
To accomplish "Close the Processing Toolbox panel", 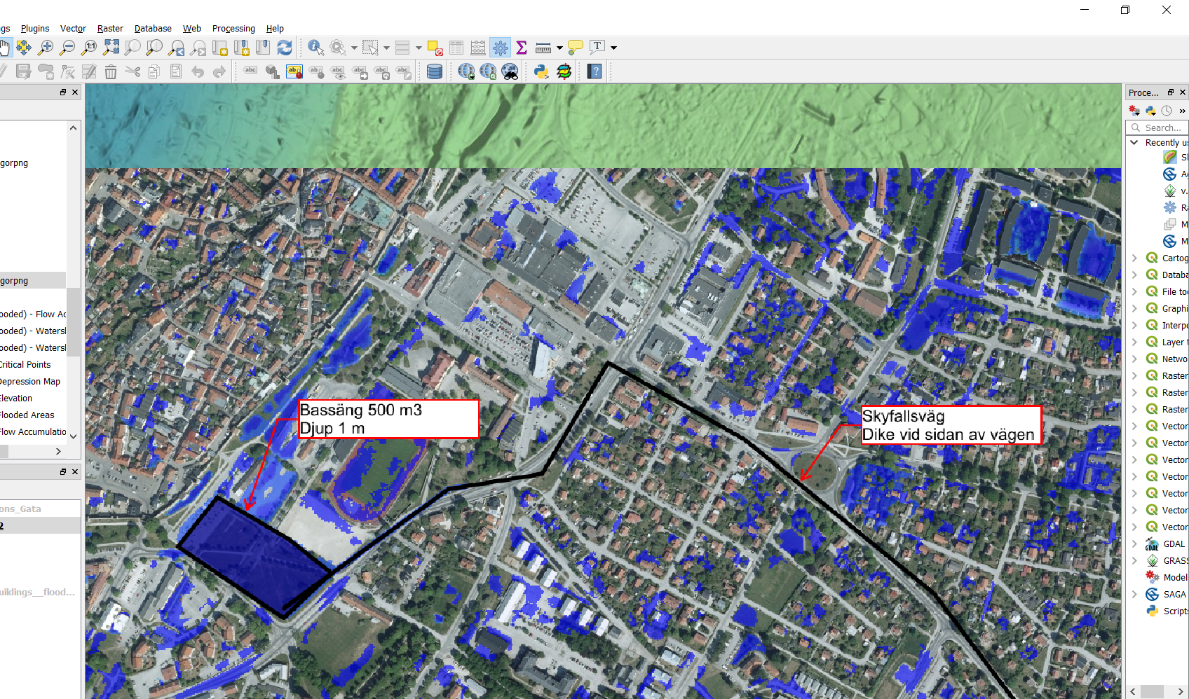I will (x=1183, y=92).
